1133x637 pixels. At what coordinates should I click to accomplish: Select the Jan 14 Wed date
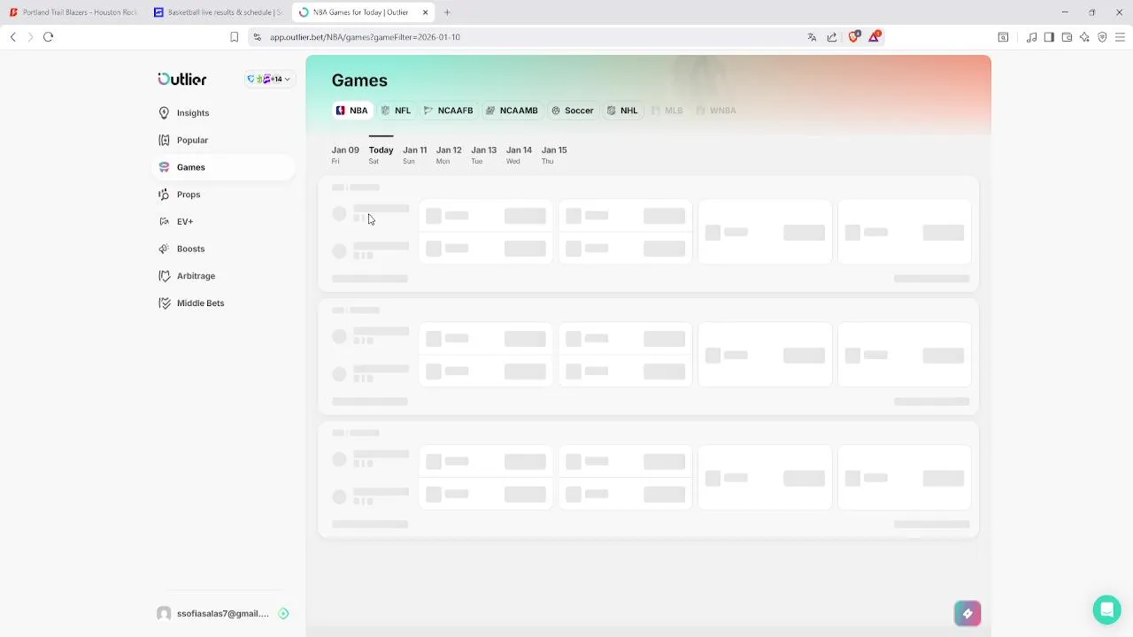point(519,155)
